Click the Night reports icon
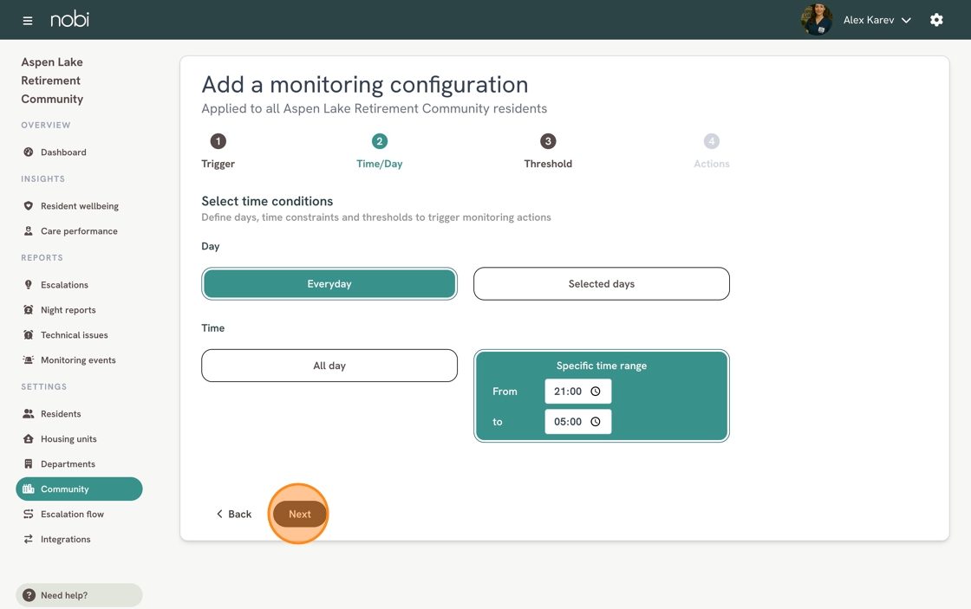Viewport: 971px width, 609px height. [28, 310]
